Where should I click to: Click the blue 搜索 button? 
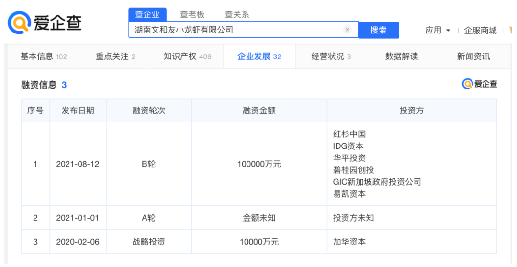click(x=379, y=30)
